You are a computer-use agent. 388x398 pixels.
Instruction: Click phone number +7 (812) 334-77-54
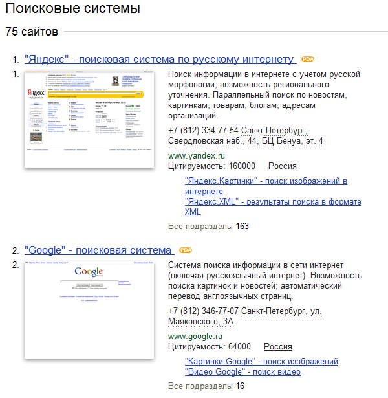[203, 131]
